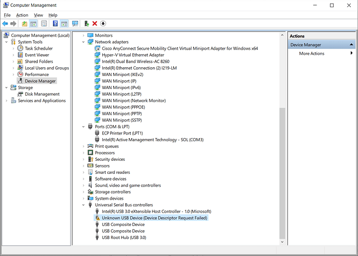Click the Processors chip icon
This screenshot has width=358, height=256.
point(90,153)
